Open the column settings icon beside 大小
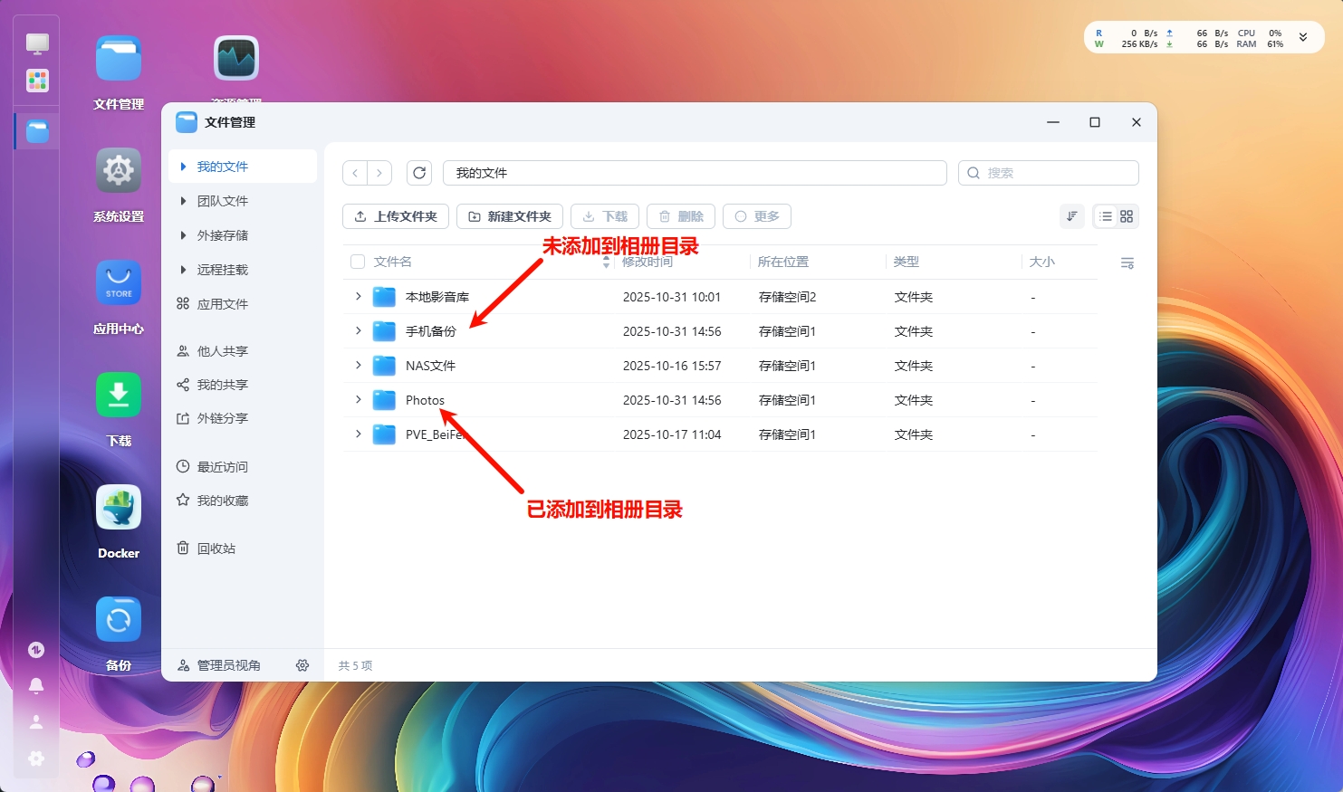Screen dimensions: 1343x792 click(1127, 262)
